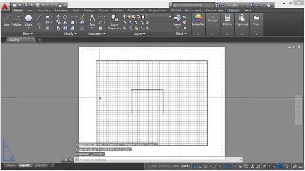
Task: Expand the Annotation panel
Action: (96, 34)
